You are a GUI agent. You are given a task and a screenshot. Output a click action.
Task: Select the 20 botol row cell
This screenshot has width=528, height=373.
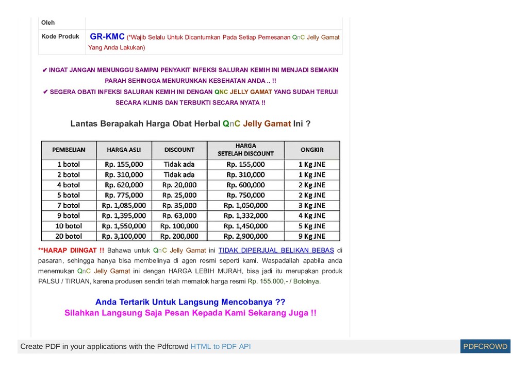69,236
